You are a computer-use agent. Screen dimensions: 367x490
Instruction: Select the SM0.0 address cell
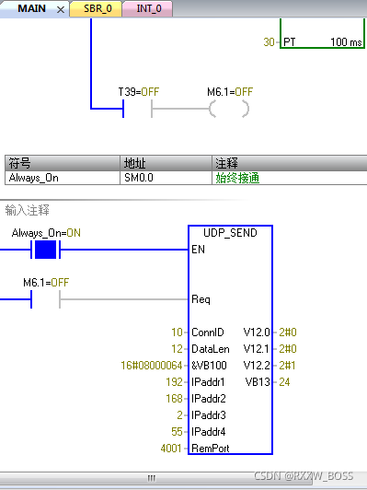[x=166, y=178]
